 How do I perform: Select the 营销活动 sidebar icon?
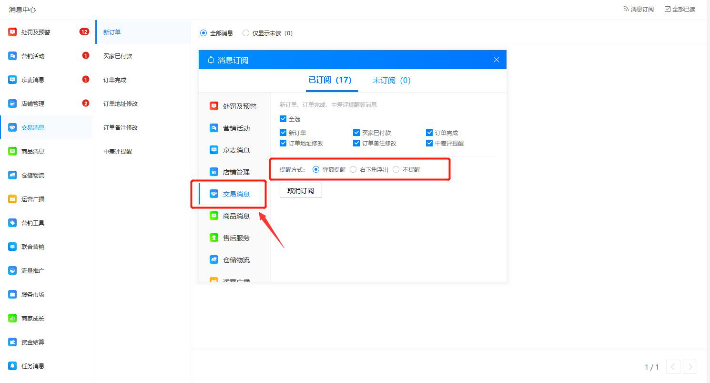(11, 55)
